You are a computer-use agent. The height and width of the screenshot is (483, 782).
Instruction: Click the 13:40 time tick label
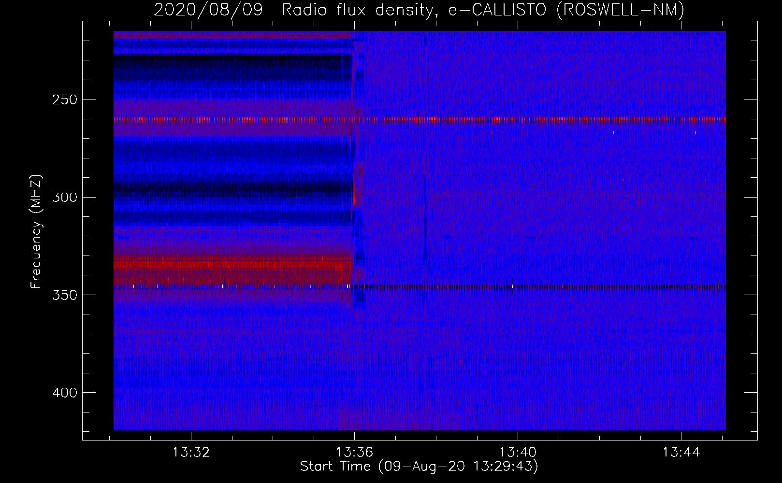(518, 453)
